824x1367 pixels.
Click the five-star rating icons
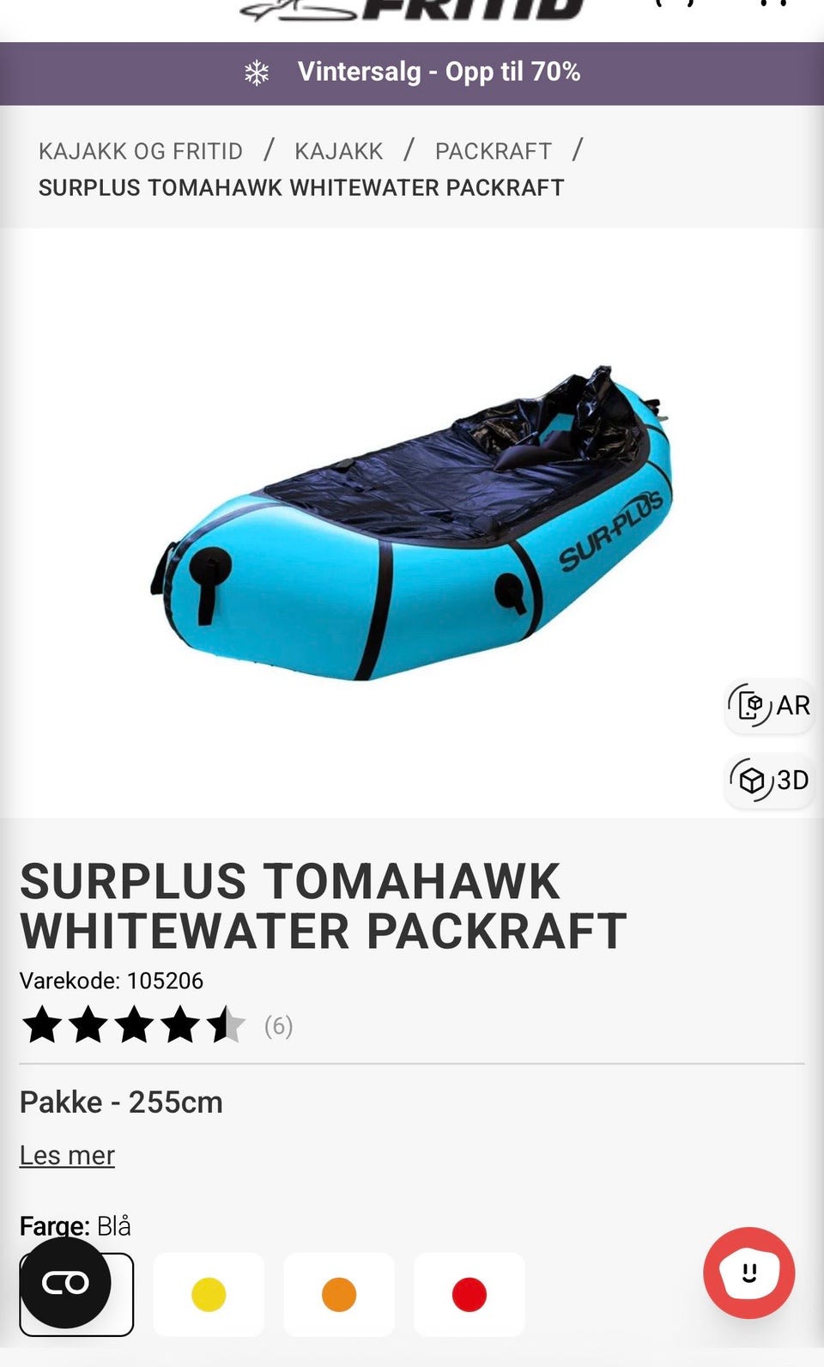tap(133, 1025)
